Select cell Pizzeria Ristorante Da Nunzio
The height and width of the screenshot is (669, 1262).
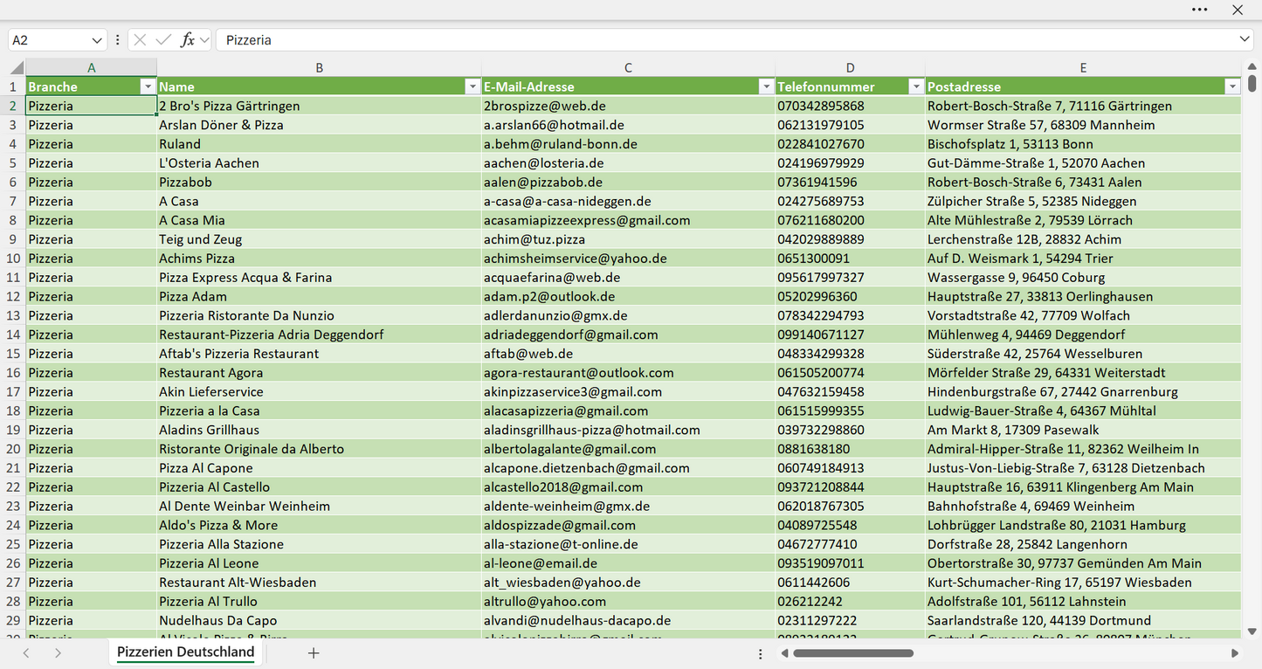pyautogui.click(x=320, y=316)
